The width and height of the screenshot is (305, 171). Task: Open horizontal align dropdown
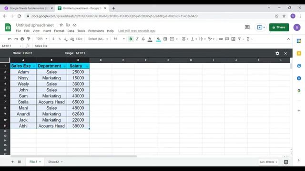(185, 39)
